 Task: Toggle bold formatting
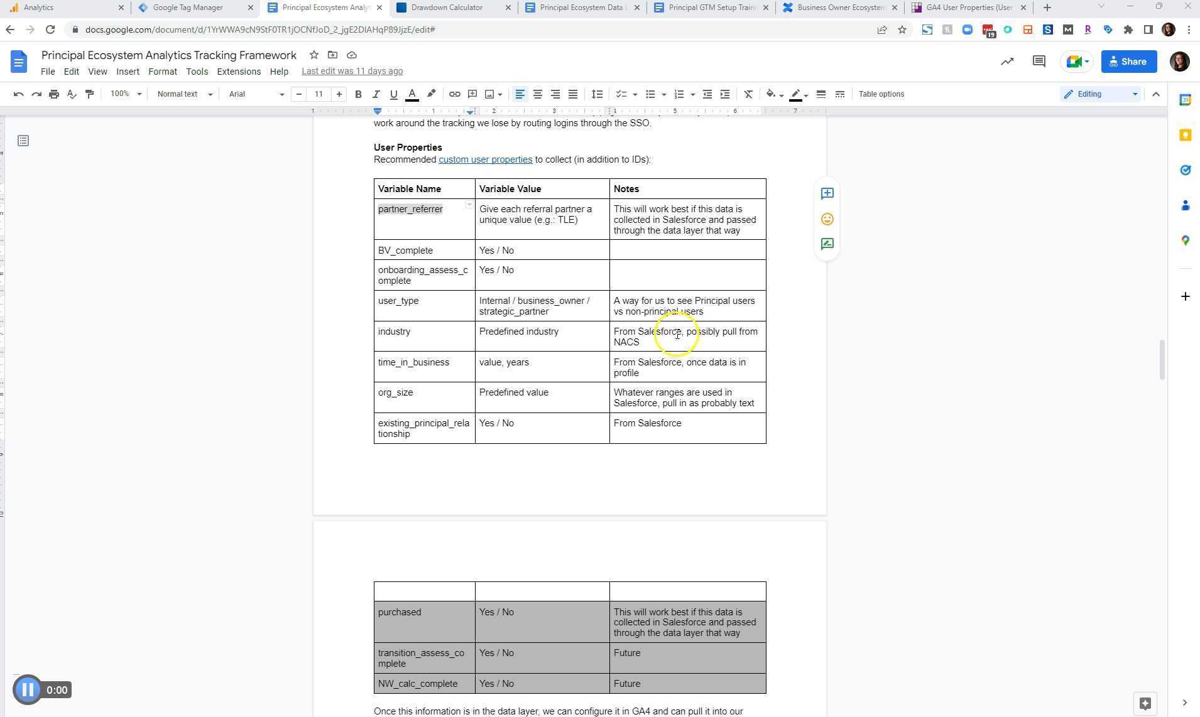[x=358, y=94]
